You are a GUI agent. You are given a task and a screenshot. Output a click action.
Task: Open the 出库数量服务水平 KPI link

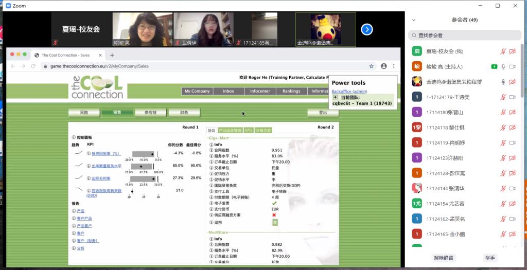click(106, 166)
